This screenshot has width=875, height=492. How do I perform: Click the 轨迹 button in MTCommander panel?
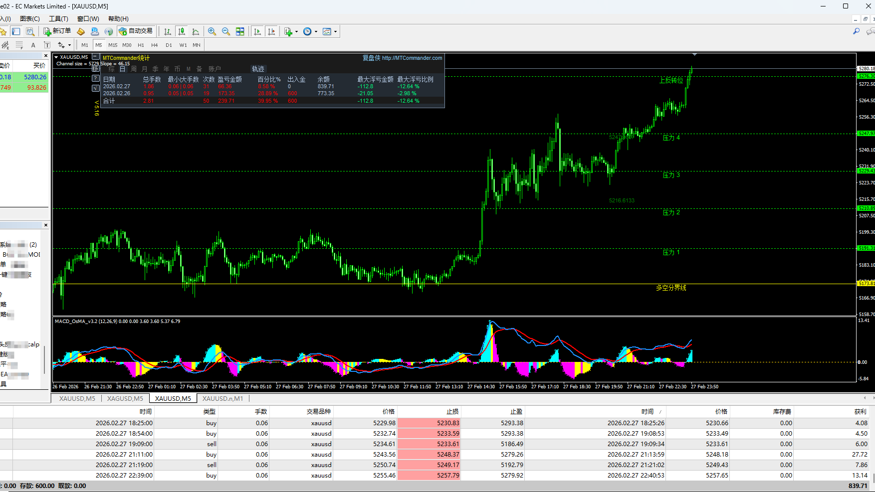[258, 69]
